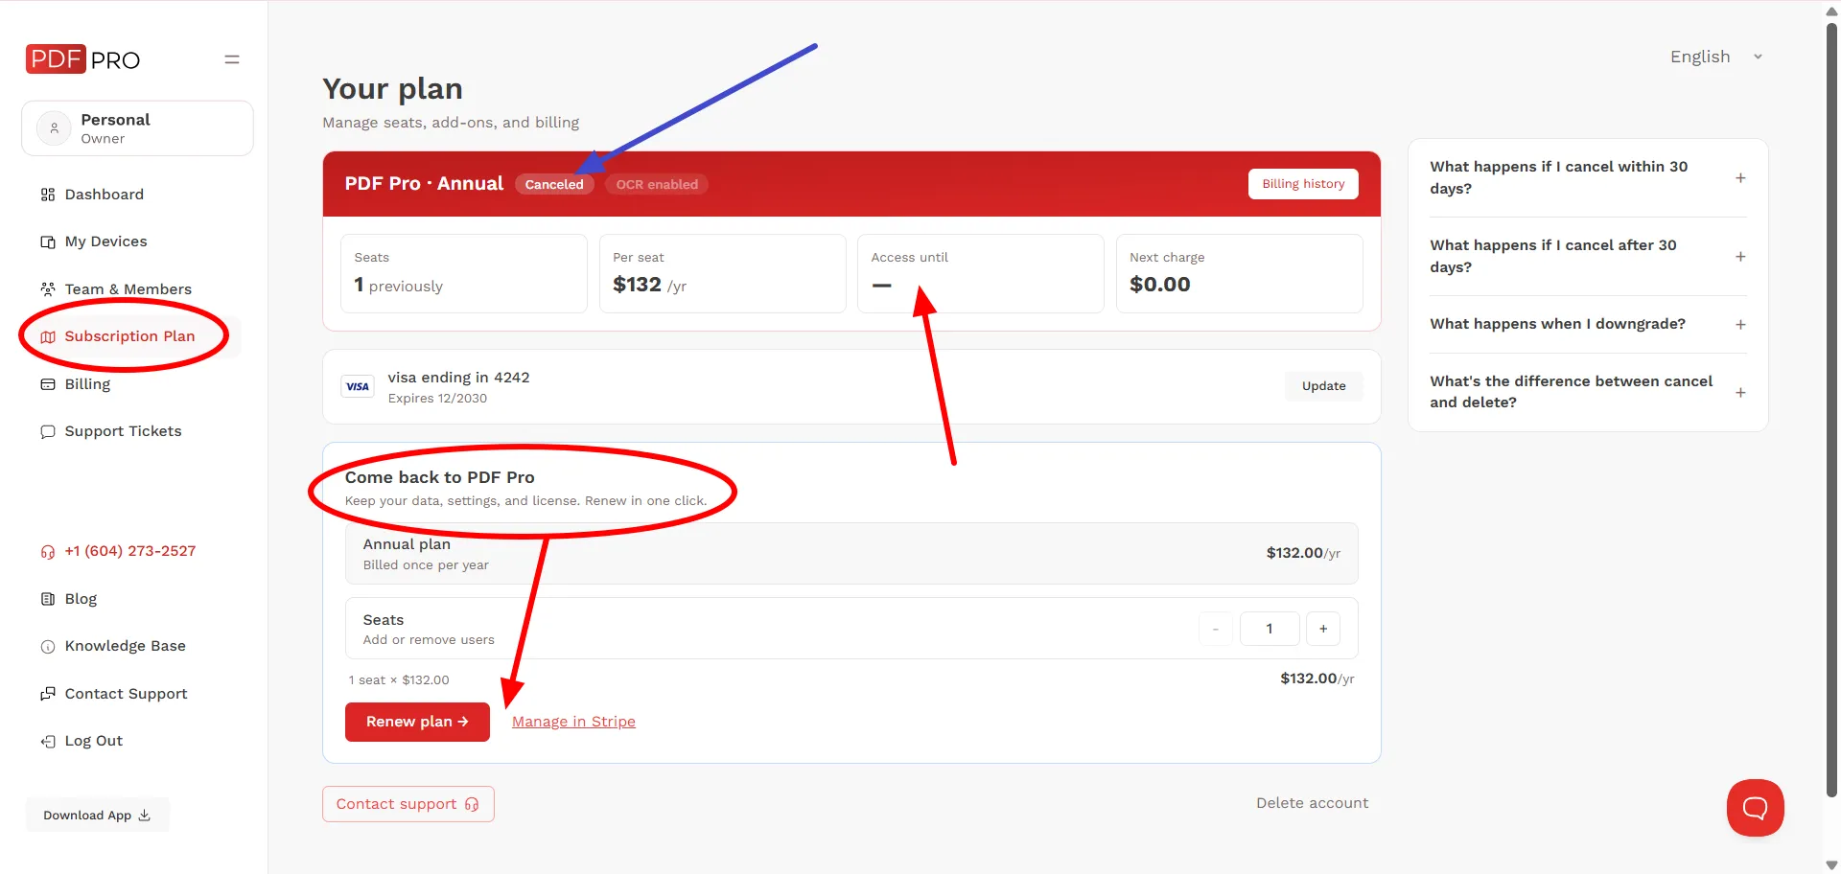Go to My Devices

tap(94, 241)
